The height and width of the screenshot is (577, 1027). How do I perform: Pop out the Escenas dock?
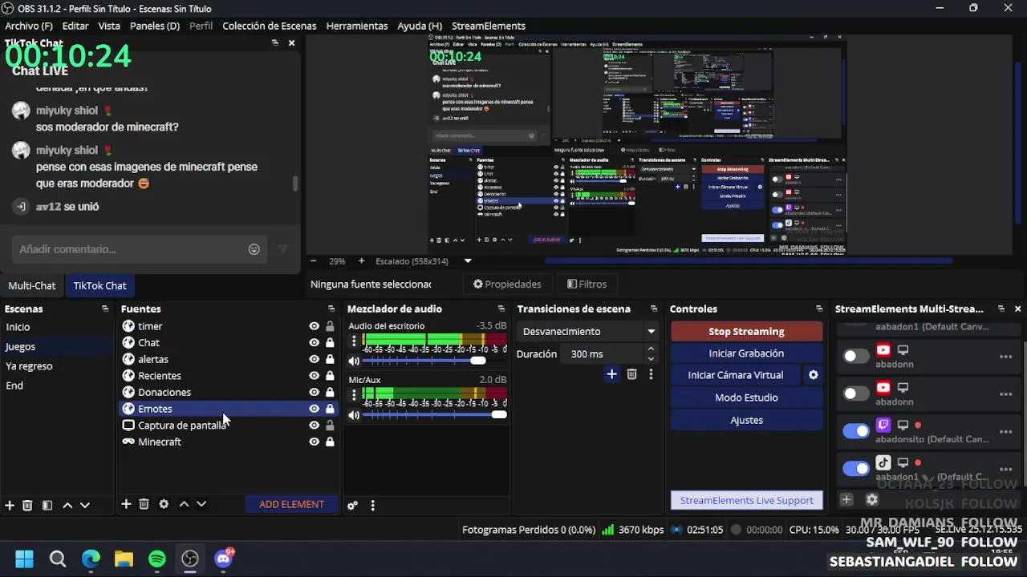(105, 309)
